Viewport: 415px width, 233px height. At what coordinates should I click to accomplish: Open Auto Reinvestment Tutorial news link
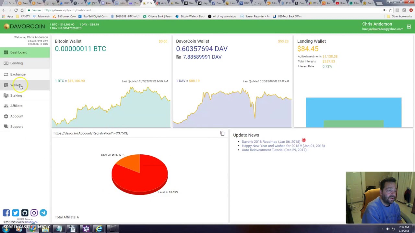click(274, 150)
